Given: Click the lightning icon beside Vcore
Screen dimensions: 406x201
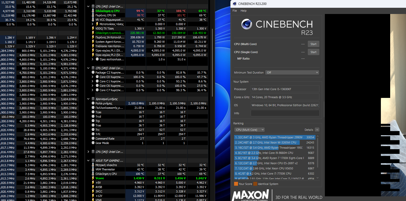Looking at the screenshot, I should click(93, 178).
